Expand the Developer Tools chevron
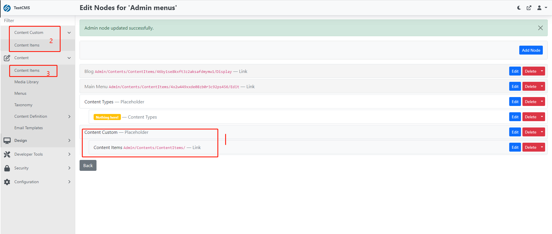This screenshot has width=552, height=234. coord(69,154)
